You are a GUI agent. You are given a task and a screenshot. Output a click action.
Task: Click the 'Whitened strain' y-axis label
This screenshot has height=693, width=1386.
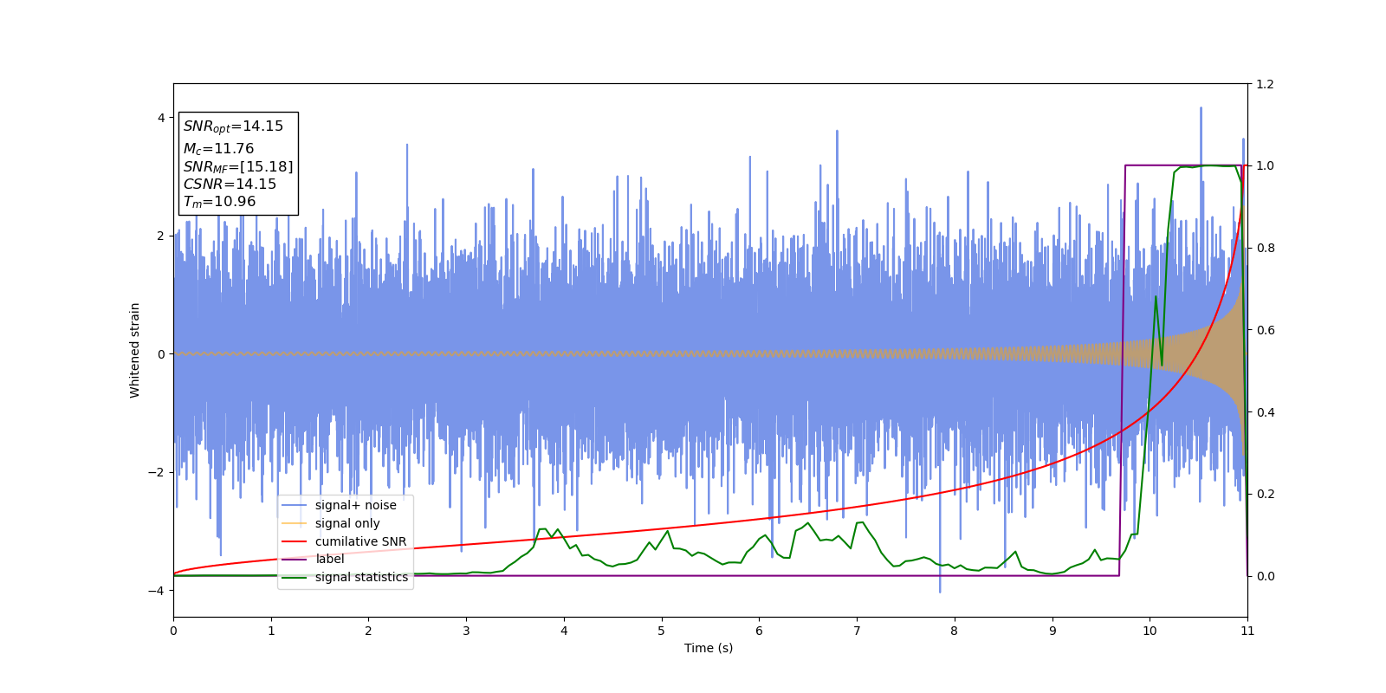pos(134,350)
